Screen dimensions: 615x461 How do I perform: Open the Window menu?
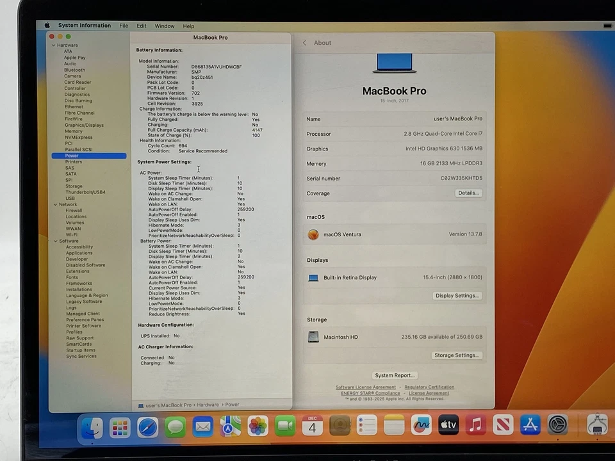tap(164, 26)
